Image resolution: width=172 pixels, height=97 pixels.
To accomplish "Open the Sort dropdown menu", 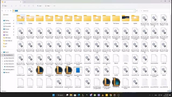I will 40,6.
